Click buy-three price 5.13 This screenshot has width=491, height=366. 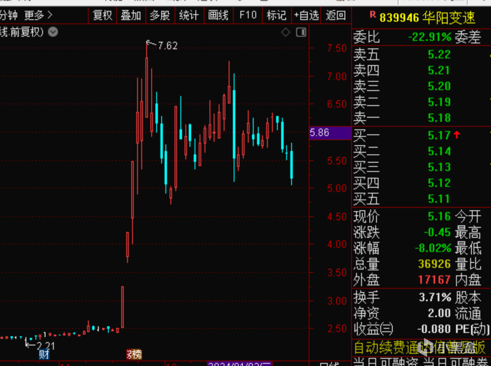pyautogui.click(x=439, y=167)
